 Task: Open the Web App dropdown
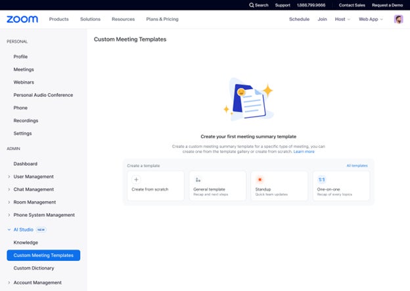pos(371,19)
